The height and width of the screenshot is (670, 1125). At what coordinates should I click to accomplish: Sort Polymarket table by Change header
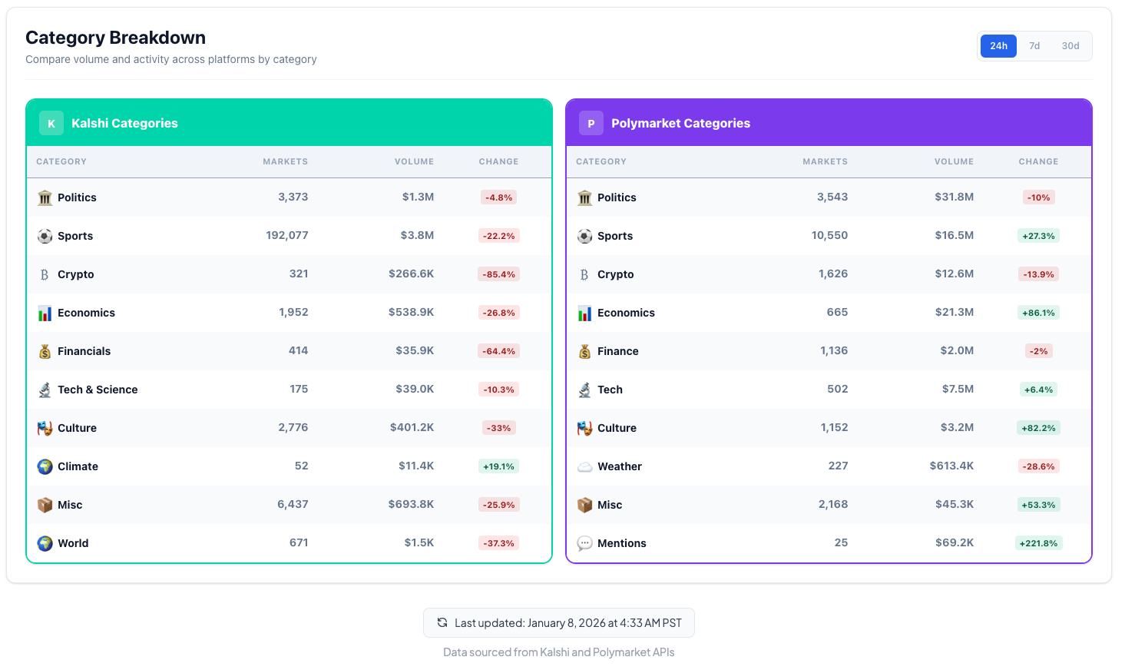(1038, 161)
